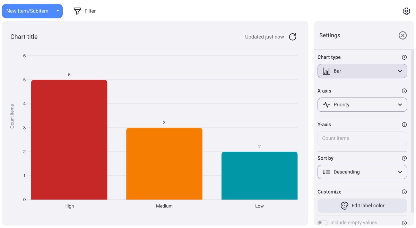Open the New Item/Subitem dropdown arrow
Image resolution: width=416 pixels, height=228 pixels.
click(58, 11)
